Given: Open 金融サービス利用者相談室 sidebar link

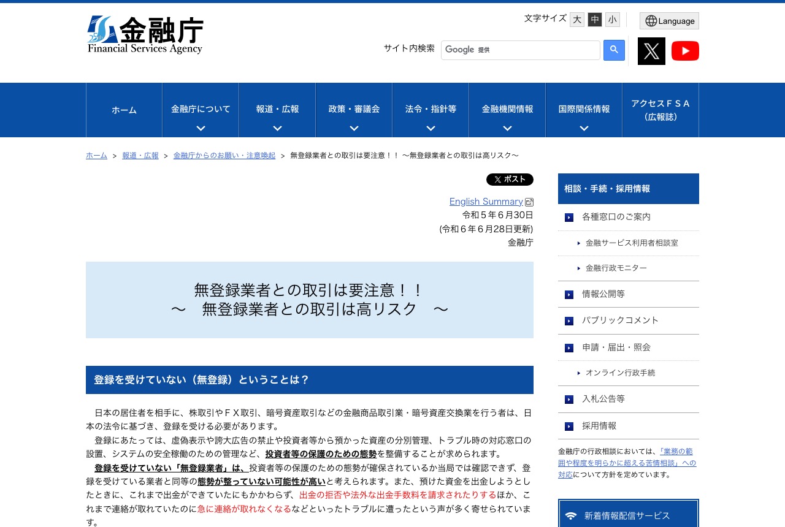Looking at the screenshot, I should click(x=632, y=243).
